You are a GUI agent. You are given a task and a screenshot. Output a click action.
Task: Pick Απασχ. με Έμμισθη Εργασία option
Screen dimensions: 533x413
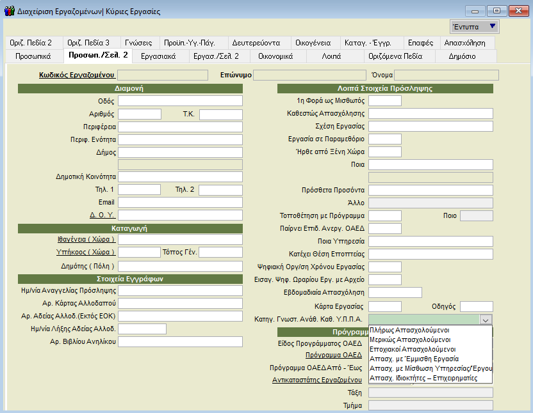pos(413,359)
